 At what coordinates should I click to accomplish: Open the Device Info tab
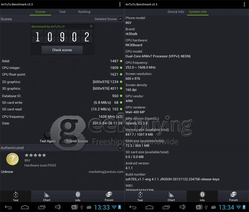[176, 12]
